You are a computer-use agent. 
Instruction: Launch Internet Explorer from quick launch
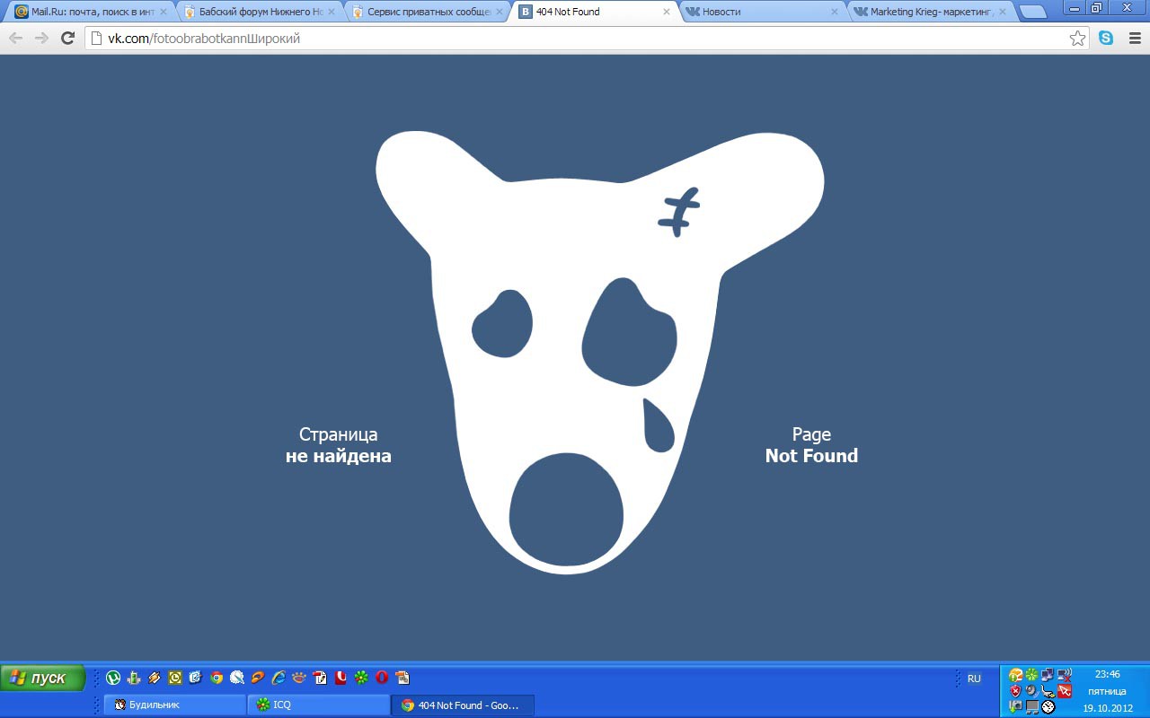(x=279, y=678)
